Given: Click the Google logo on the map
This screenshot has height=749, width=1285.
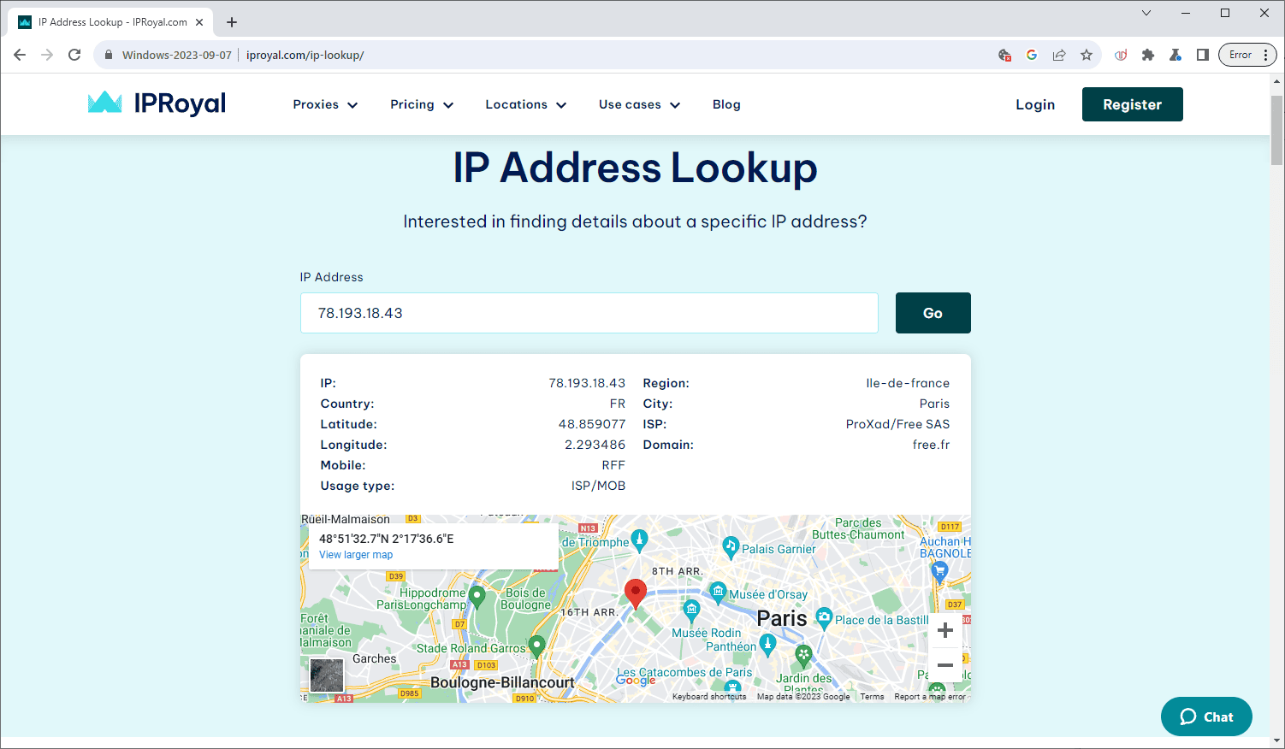Looking at the screenshot, I should 636,681.
